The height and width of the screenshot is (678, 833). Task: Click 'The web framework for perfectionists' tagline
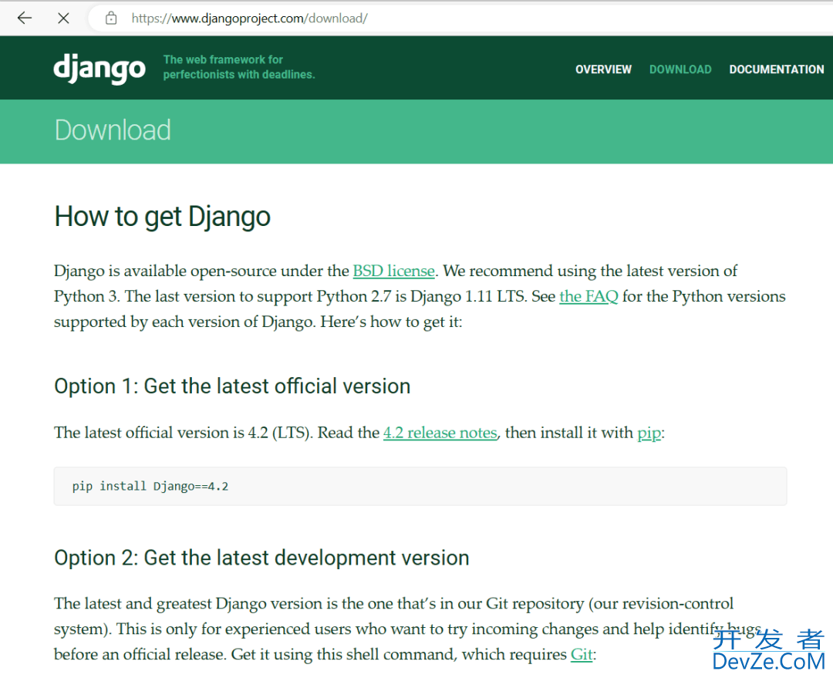click(239, 67)
